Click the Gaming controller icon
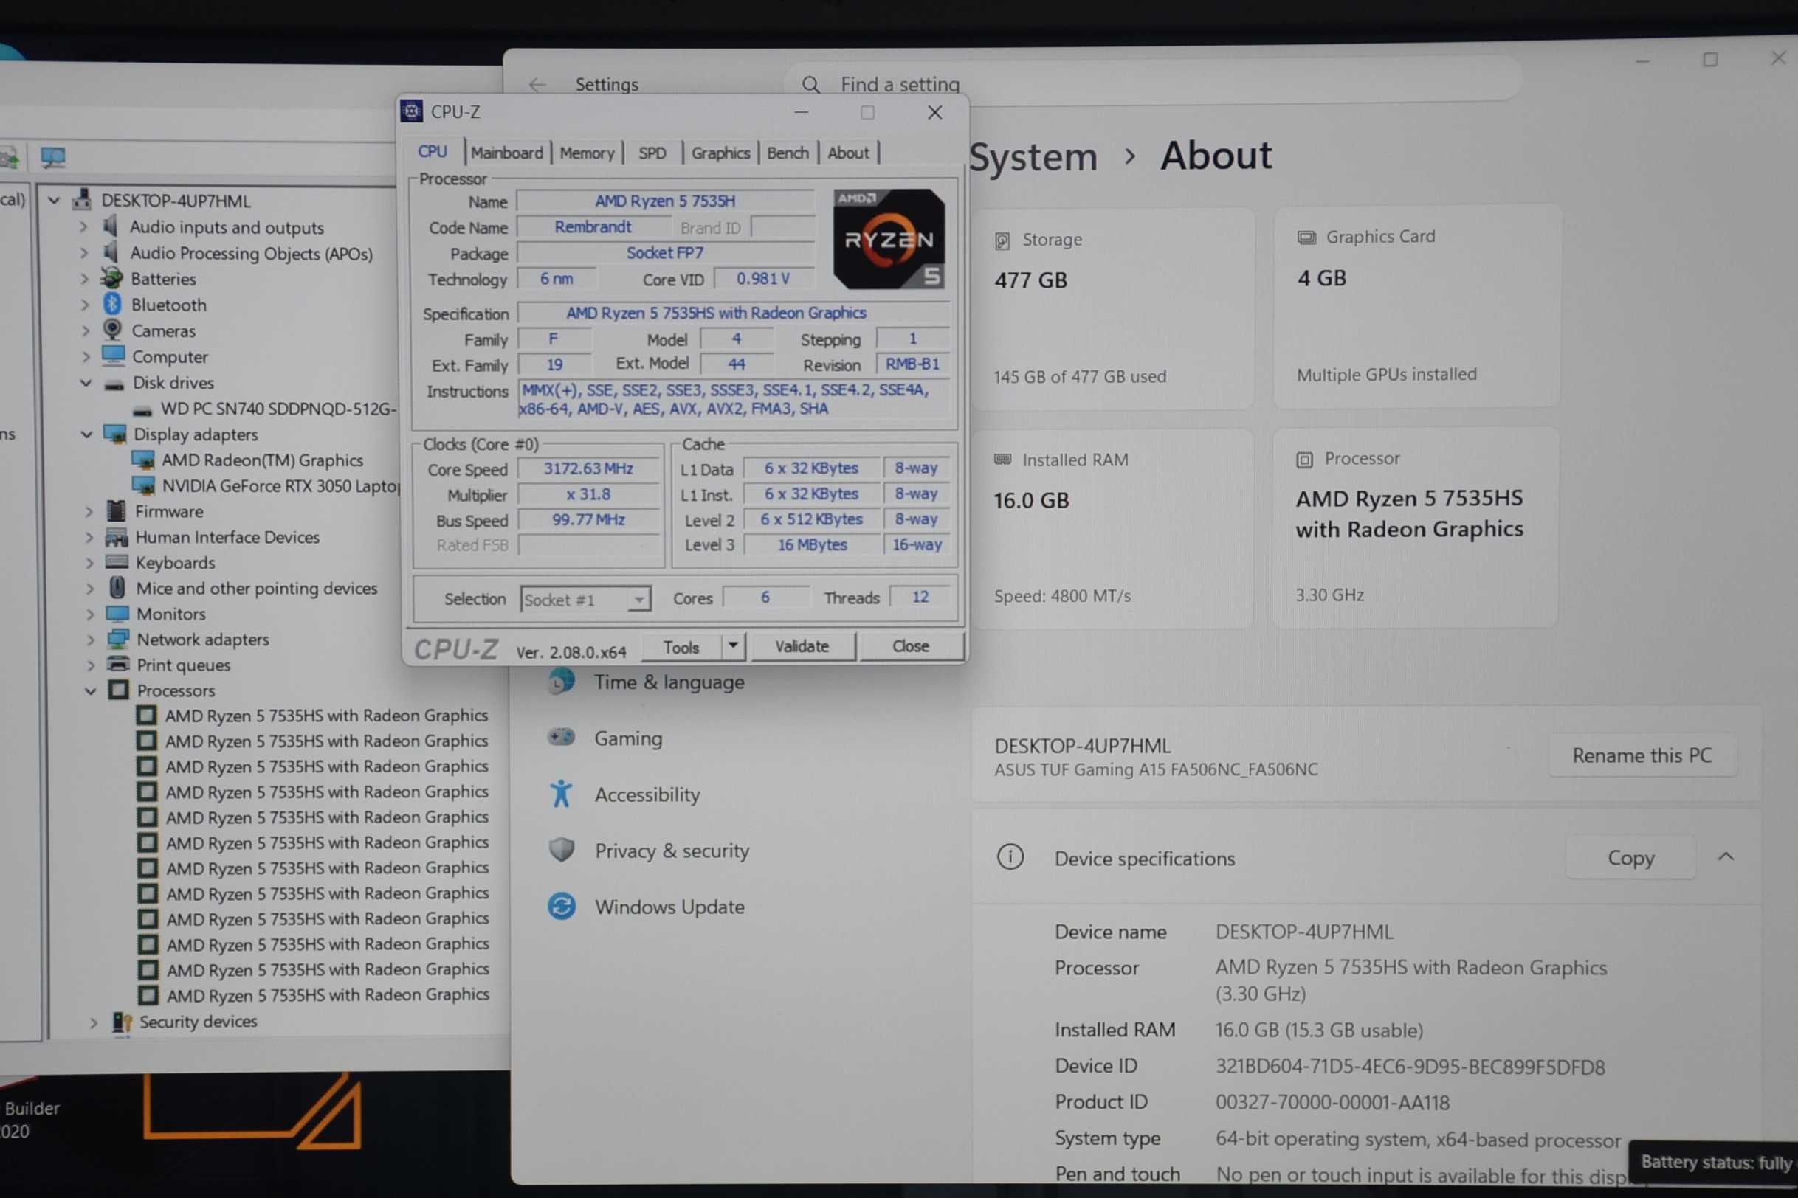The width and height of the screenshot is (1798, 1198). click(x=562, y=737)
